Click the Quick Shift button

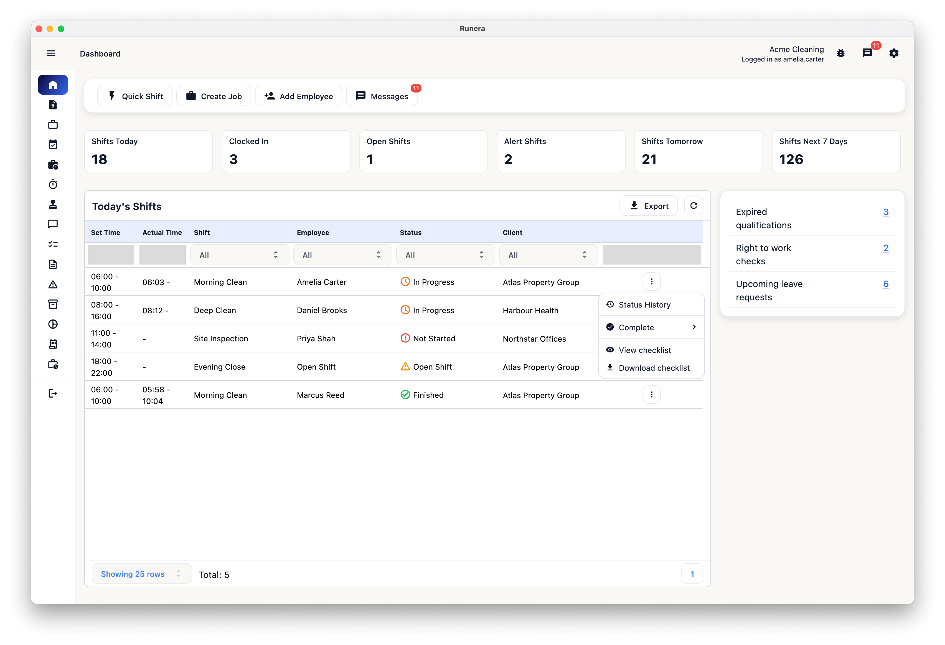coord(135,96)
